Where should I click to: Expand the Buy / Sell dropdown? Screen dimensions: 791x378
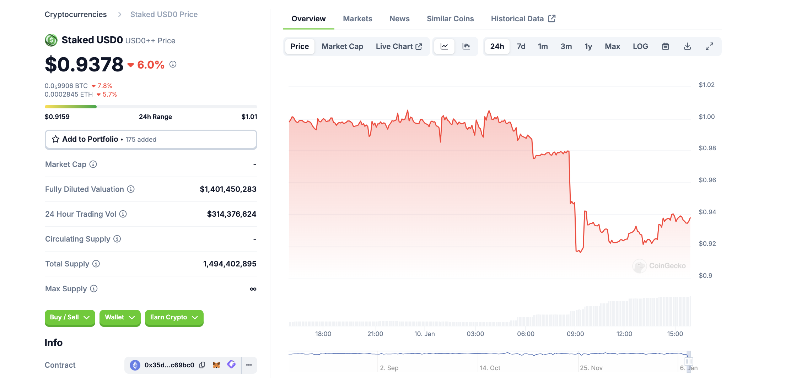[x=70, y=317]
